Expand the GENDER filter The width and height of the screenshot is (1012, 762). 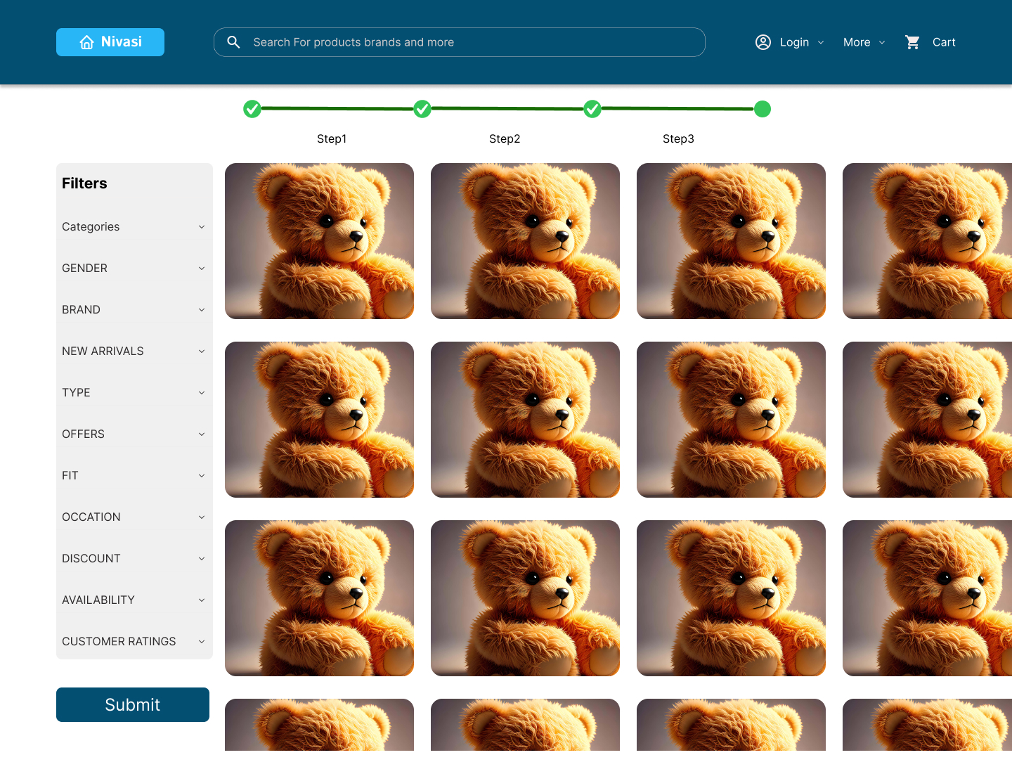click(134, 268)
